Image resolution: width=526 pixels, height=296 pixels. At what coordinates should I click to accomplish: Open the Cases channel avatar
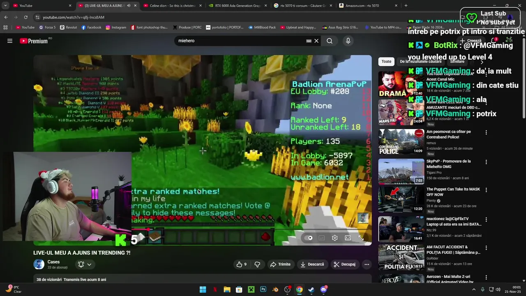[39, 264]
